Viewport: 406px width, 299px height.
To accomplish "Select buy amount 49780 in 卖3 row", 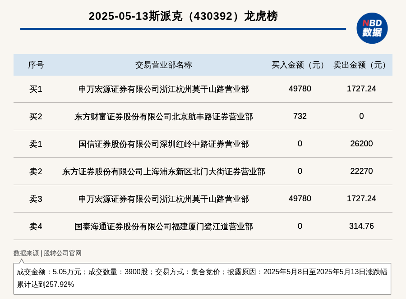I will coord(300,199).
